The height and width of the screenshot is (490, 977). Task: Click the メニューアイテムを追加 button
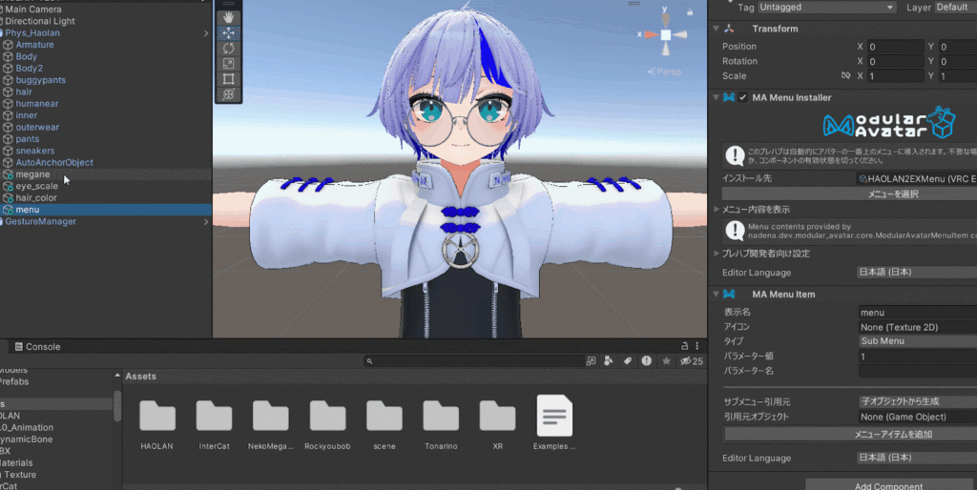coord(850,434)
